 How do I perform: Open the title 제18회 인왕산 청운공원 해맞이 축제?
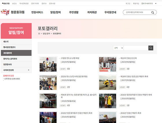click(x=134, y=77)
